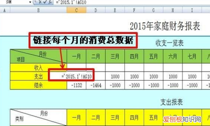Click 一月 header in green income table
Viewport: 210px width, 126px height.
76,56
